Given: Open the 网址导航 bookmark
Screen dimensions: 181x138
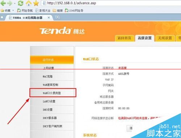Looking at the screenshot, I should click(x=25, y=11).
